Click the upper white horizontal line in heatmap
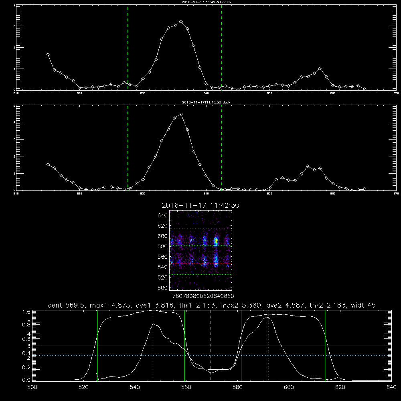Image resolution: width=401 pixels, height=401 pixels. pos(200,226)
